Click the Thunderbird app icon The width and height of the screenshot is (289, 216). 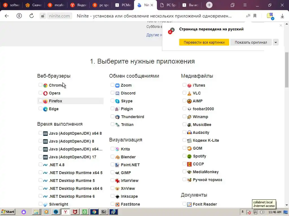pos(117,117)
